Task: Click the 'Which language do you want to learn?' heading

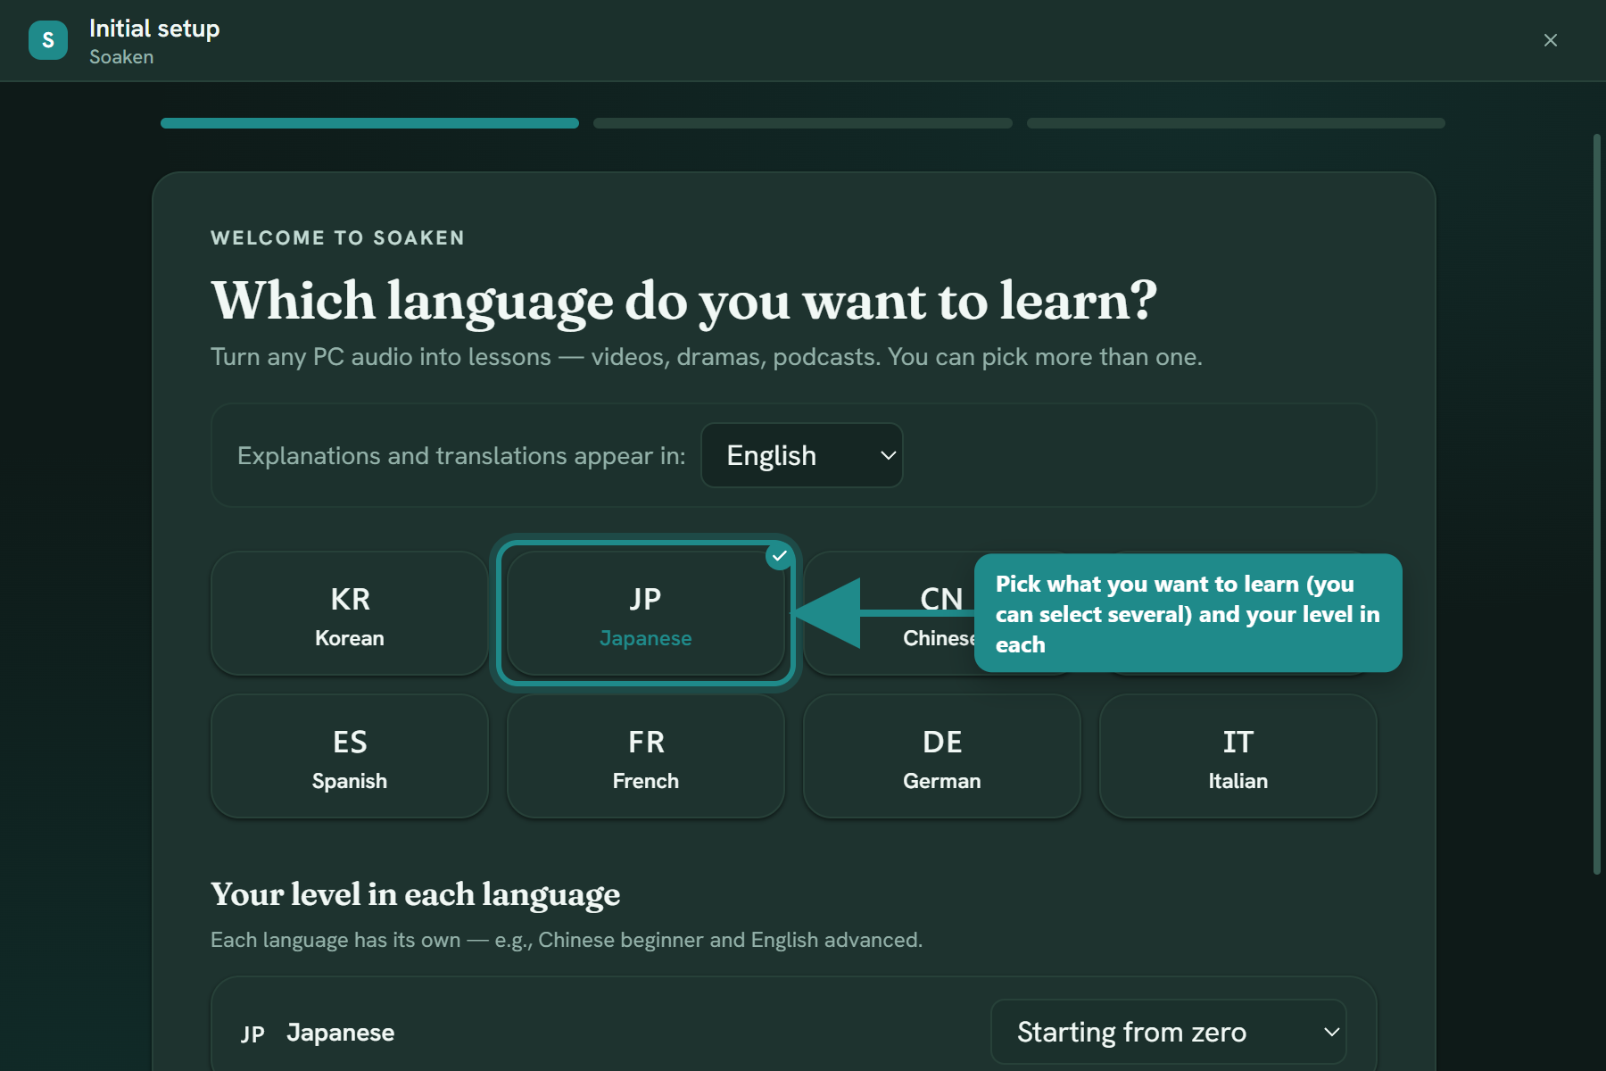Action: tap(684, 301)
